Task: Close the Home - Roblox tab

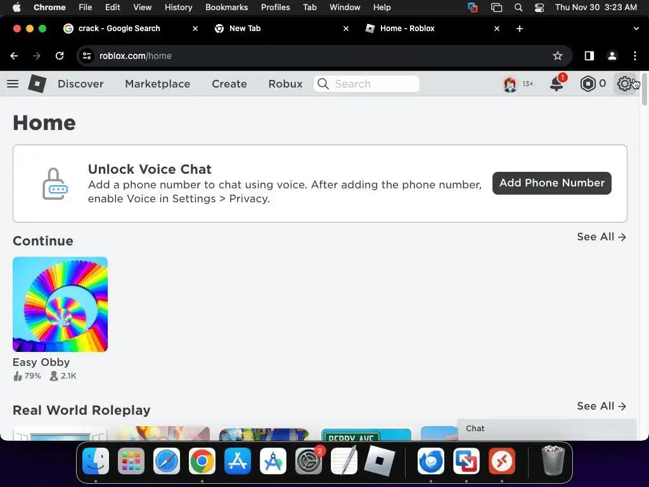Action: click(x=497, y=29)
